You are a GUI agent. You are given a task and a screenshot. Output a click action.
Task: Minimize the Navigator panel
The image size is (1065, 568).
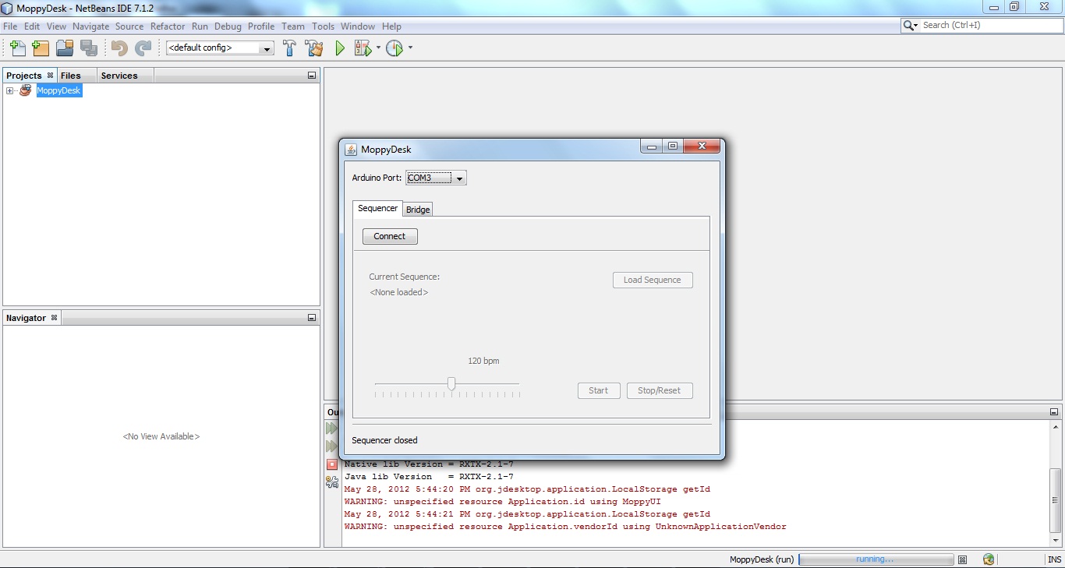pyautogui.click(x=312, y=318)
